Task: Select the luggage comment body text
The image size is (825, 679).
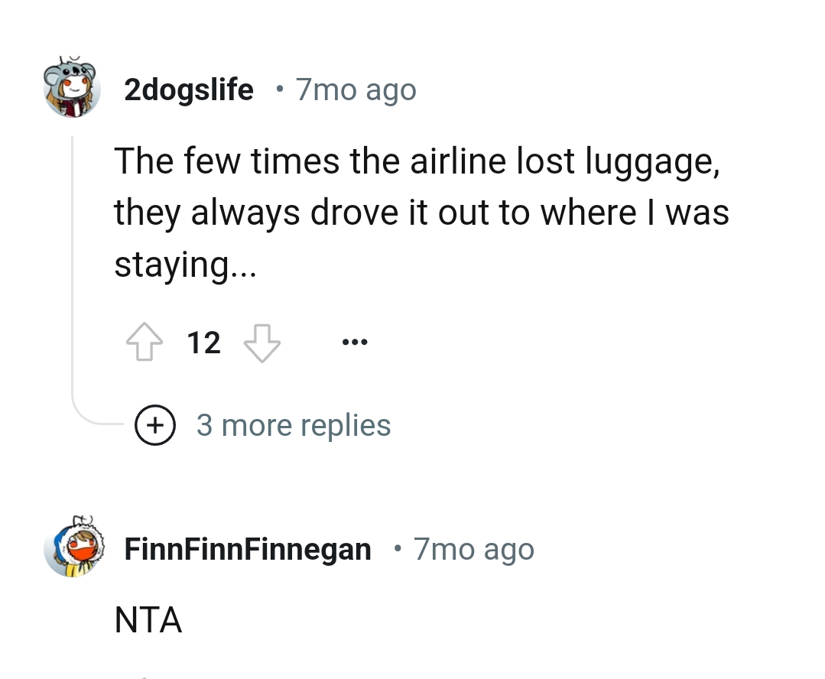Action: pyautogui.click(x=421, y=212)
